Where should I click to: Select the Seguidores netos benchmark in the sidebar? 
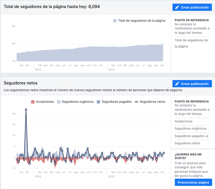click(188, 143)
